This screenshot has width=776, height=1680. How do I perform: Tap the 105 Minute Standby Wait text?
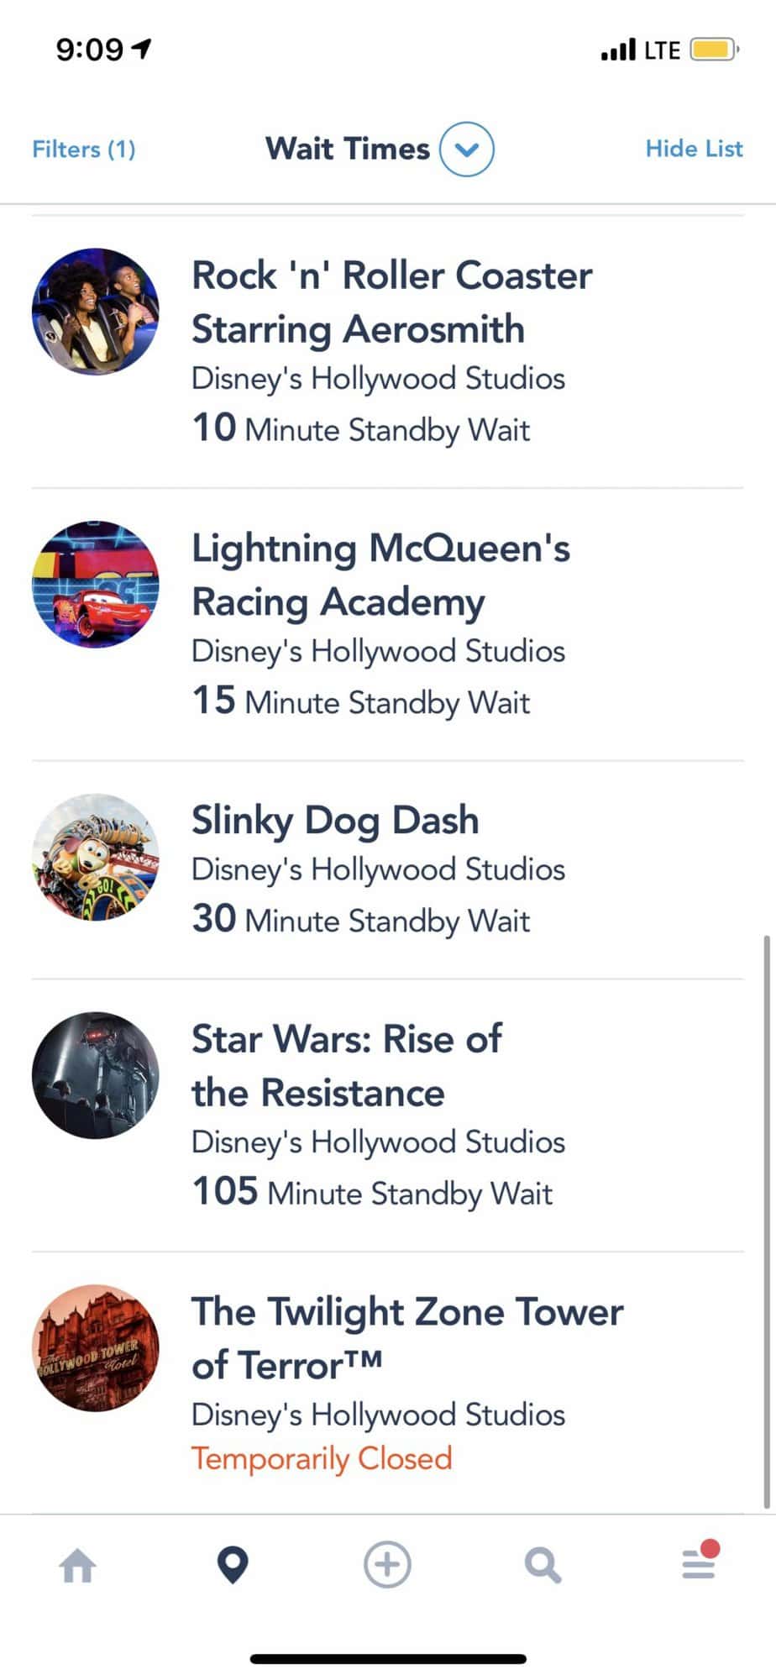372,1193
